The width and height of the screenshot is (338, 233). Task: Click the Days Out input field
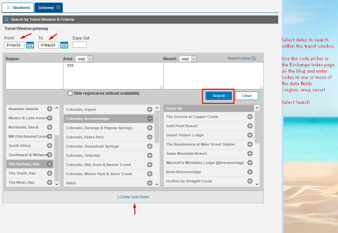click(x=79, y=45)
